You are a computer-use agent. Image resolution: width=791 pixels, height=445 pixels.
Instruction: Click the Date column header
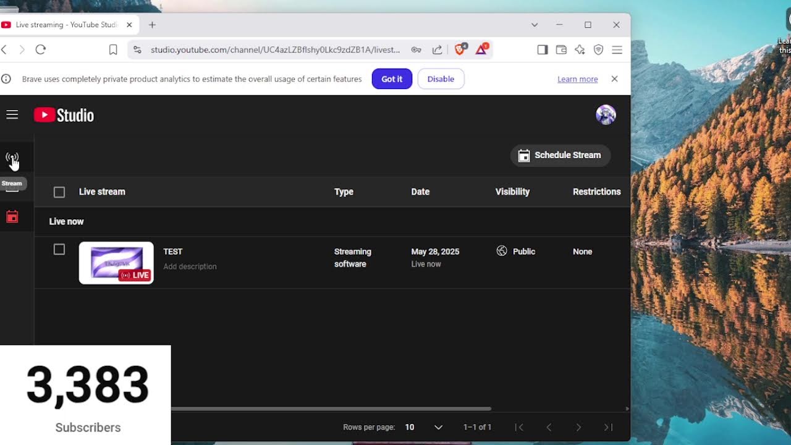(420, 192)
